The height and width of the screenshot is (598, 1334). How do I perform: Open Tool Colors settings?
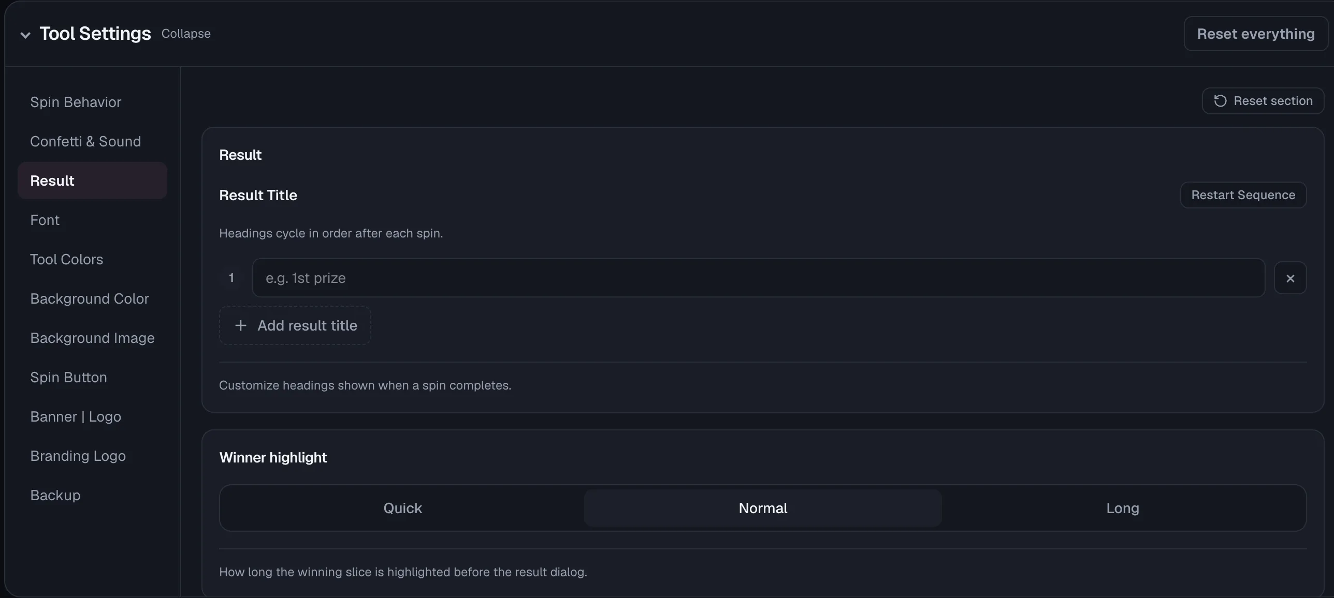[92, 259]
